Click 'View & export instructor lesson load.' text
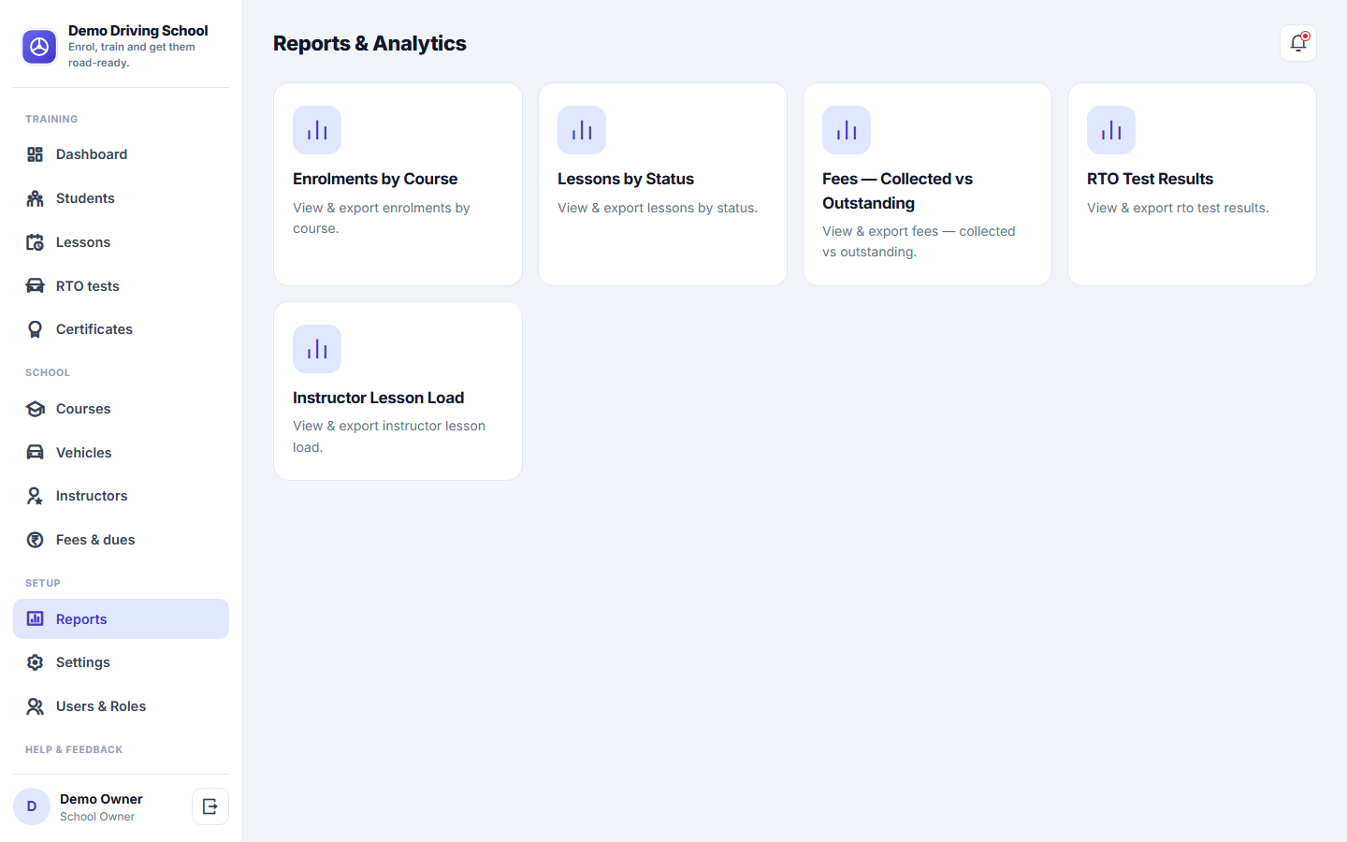The width and height of the screenshot is (1347, 842). tap(389, 436)
